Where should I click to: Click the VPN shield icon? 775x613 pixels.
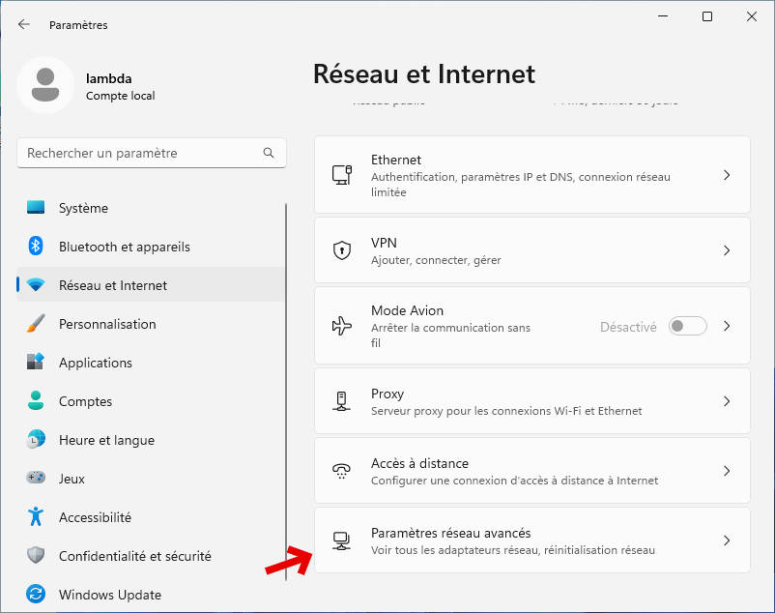341,250
